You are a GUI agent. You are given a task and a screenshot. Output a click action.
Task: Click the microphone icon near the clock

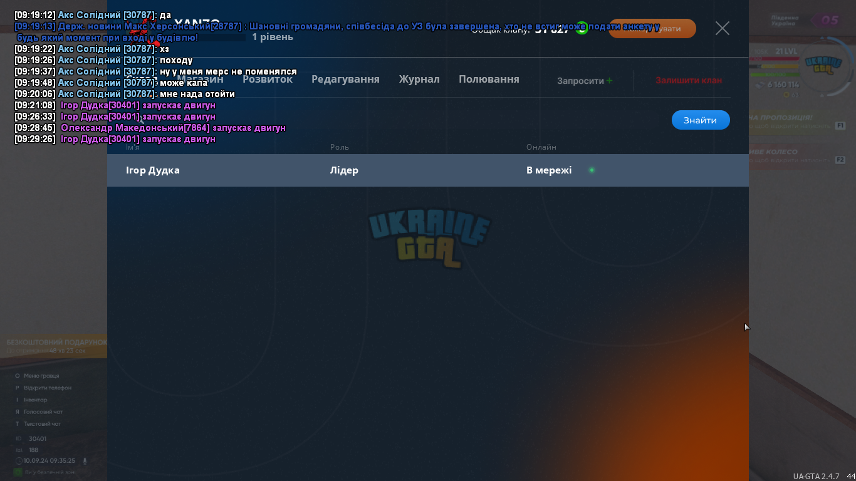[x=85, y=461]
